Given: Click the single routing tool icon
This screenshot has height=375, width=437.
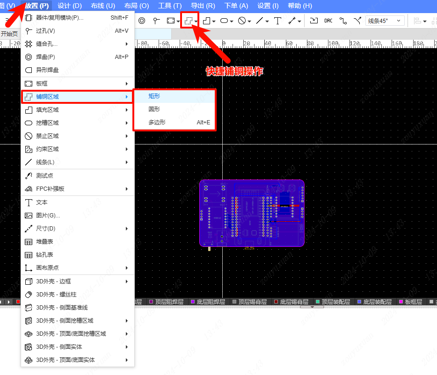Looking at the screenshot, I should (x=343, y=21).
